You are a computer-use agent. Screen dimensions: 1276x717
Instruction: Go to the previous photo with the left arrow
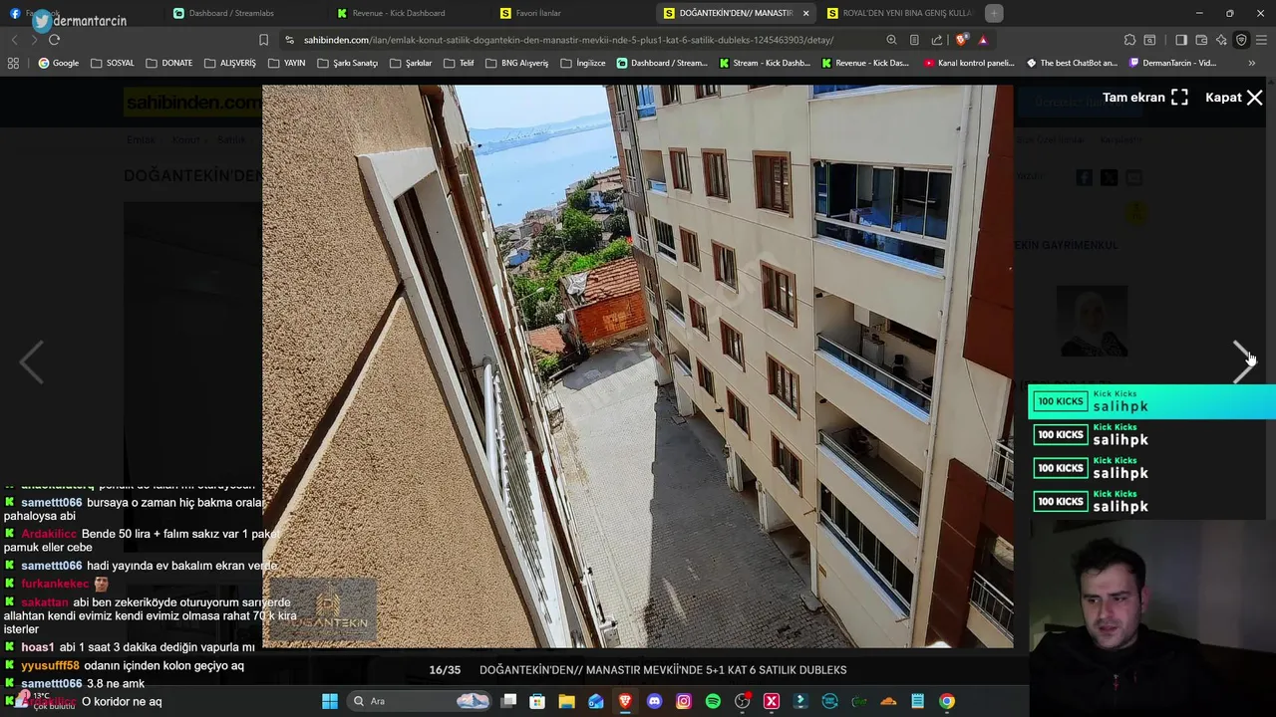32,362
